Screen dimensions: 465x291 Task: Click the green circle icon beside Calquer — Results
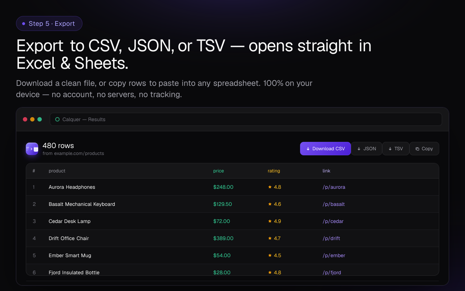click(57, 119)
